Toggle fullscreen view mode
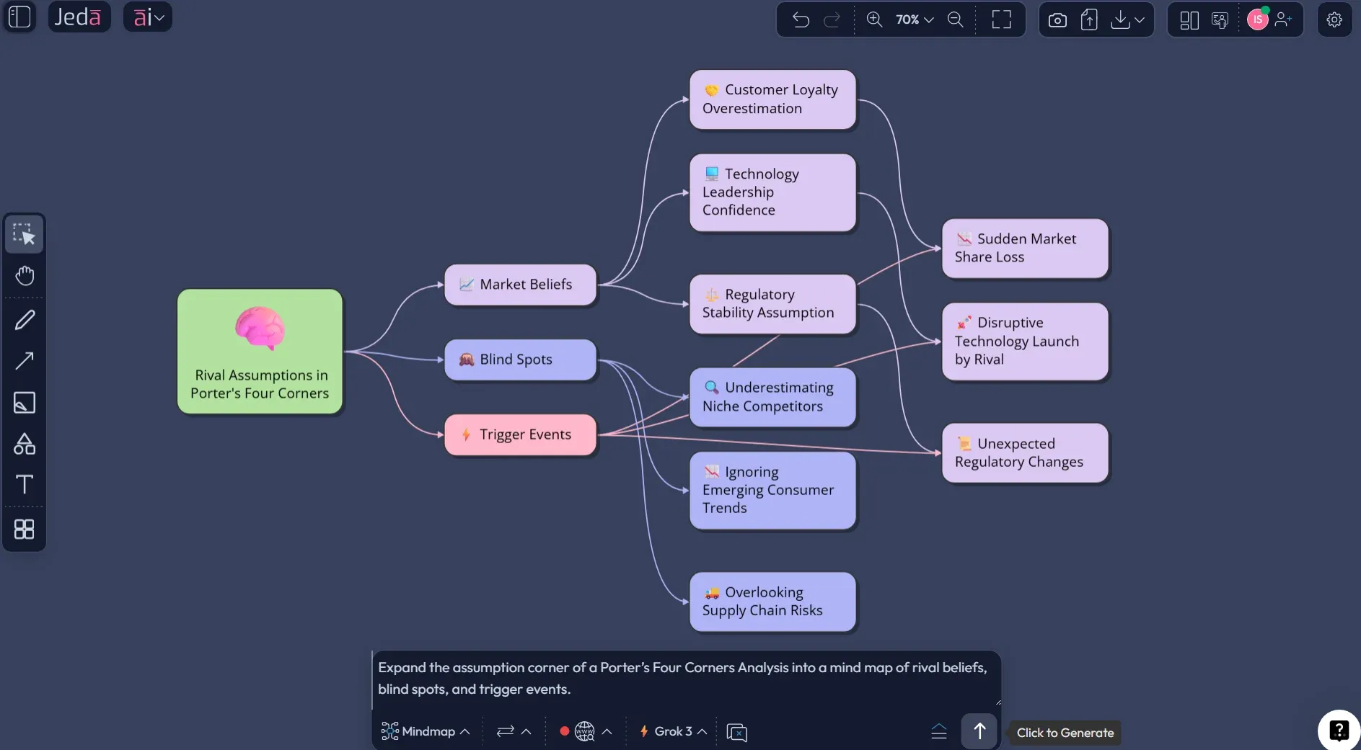The width and height of the screenshot is (1361, 750). pyautogui.click(x=1001, y=20)
